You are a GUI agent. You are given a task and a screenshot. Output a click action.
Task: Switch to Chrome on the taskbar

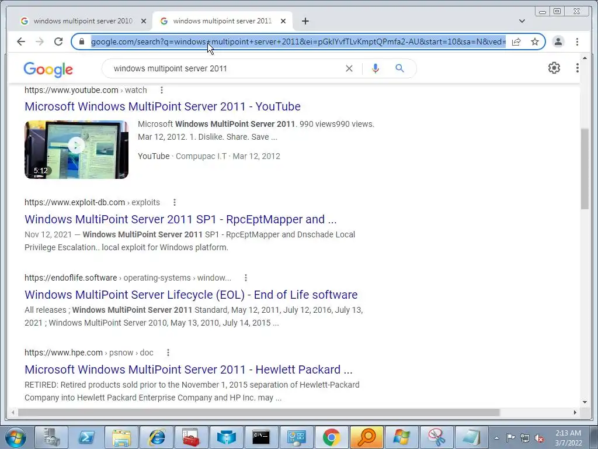332,437
